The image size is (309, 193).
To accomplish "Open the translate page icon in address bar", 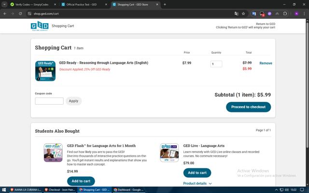I will click(x=236, y=14).
